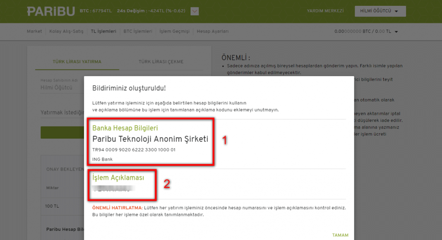Click the PARIBU logo
Screen dimensions: 442x240
click(x=51, y=11)
